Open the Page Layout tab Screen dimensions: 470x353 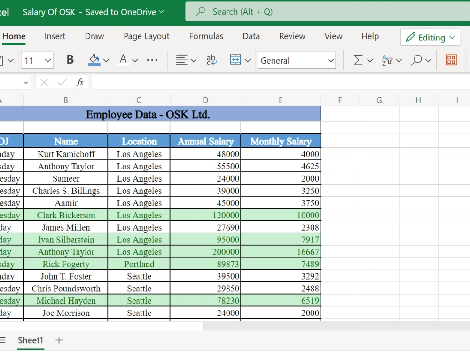[147, 36]
